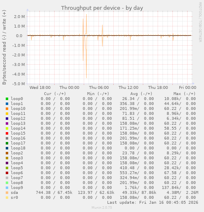Select the loop5 device label
This screenshot has height=212, width=204.
tap(17, 168)
